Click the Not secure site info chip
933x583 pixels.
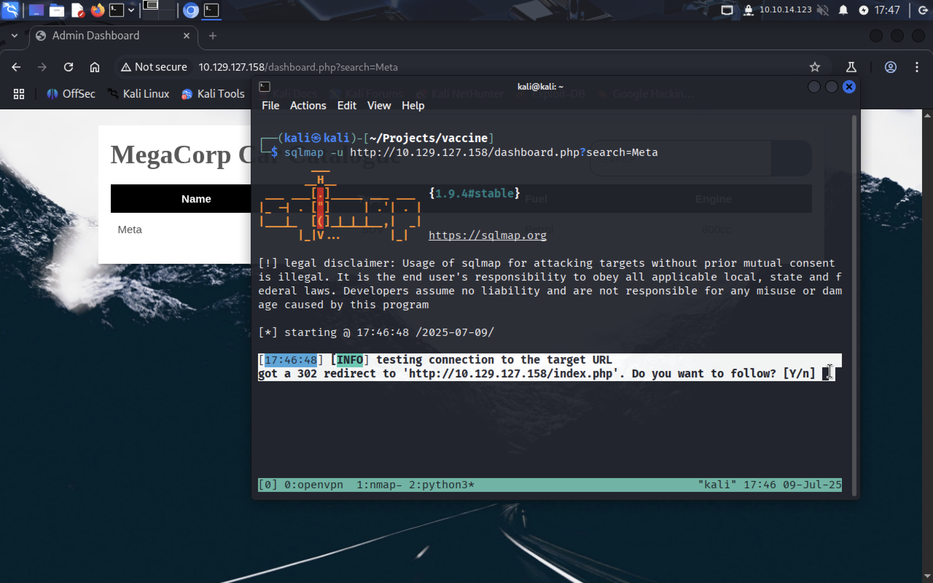point(153,67)
